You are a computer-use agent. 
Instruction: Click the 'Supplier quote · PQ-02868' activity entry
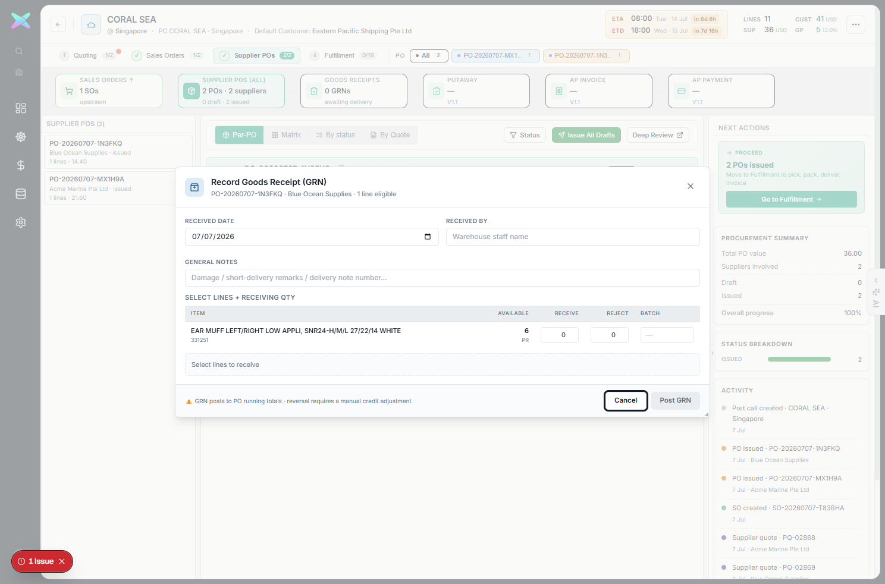tap(790, 543)
